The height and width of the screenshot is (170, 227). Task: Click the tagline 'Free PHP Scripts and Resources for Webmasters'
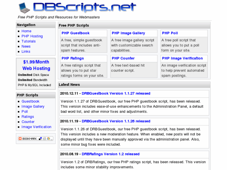click(x=59, y=17)
